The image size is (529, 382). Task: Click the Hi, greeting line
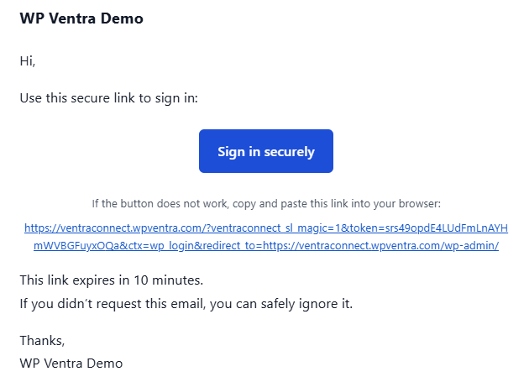click(28, 61)
